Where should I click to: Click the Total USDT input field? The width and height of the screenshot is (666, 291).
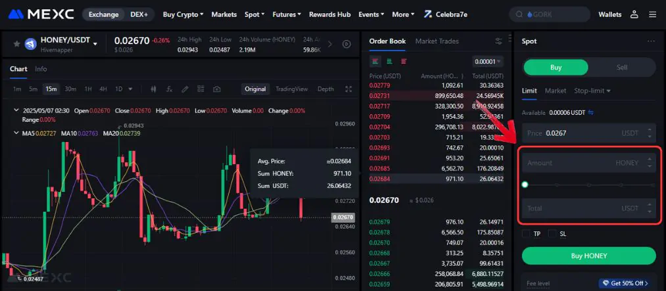(588, 208)
